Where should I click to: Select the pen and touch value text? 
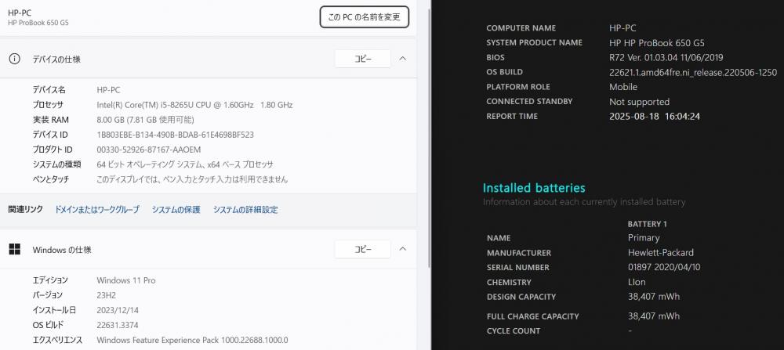[192, 179]
